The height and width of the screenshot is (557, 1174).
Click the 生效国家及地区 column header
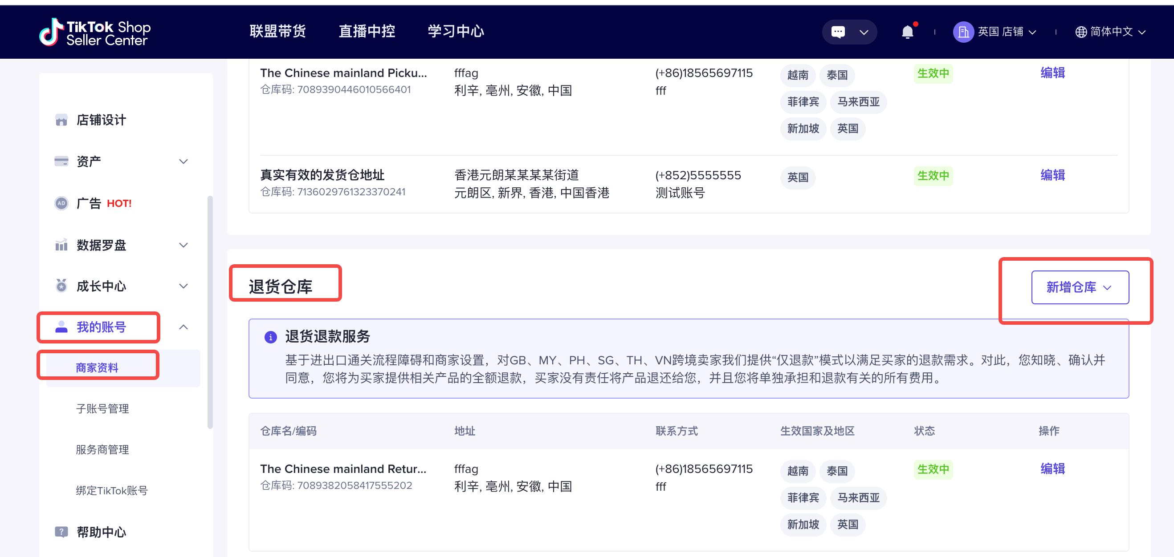coord(817,431)
